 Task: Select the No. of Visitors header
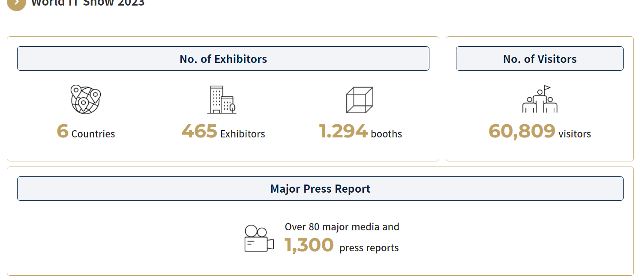pos(540,59)
